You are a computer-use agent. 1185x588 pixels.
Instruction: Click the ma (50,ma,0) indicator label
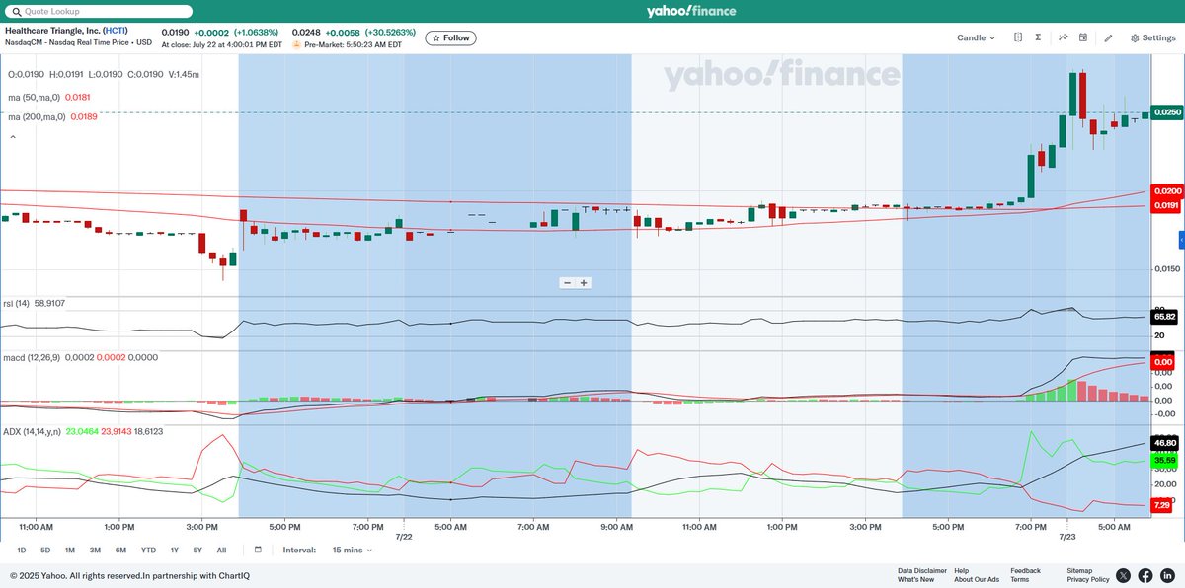pyautogui.click(x=35, y=97)
